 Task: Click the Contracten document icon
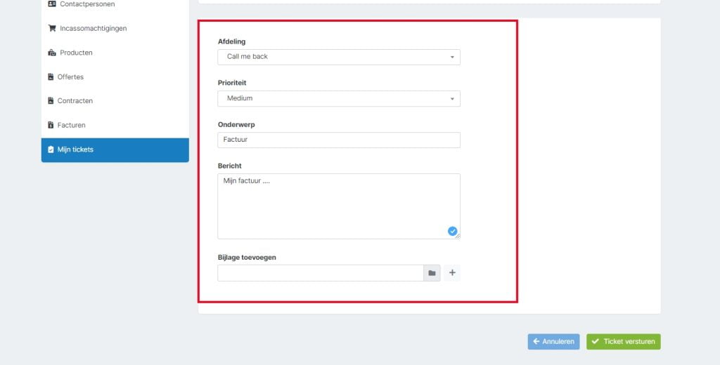[x=51, y=100]
